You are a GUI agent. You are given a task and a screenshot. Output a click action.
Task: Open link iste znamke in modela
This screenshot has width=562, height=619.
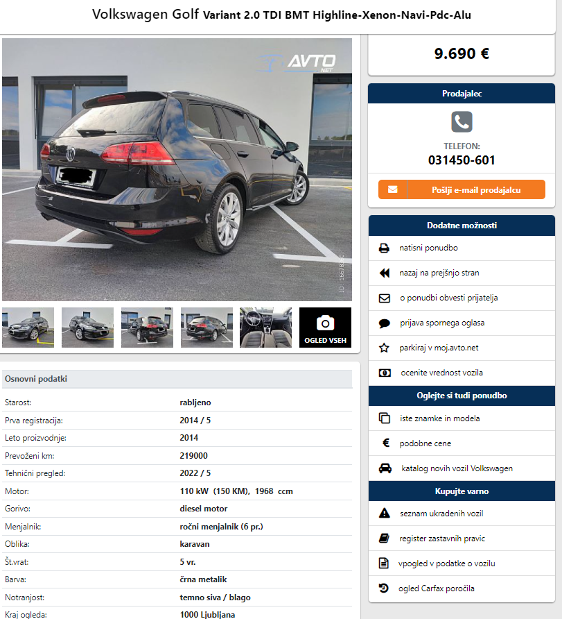(x=439, y=418)
